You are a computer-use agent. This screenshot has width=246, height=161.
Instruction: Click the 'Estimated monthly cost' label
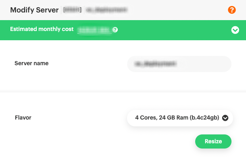coord(42,29)
